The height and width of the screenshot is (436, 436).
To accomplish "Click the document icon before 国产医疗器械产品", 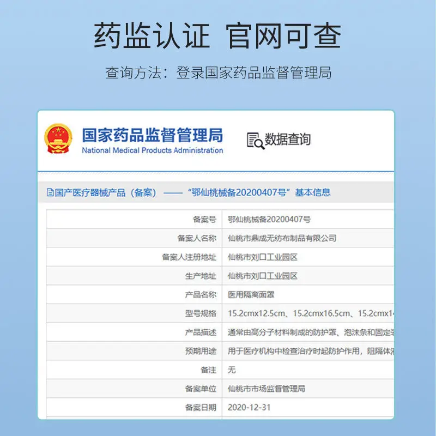I will pyautogui.click(x=50, y=192).
